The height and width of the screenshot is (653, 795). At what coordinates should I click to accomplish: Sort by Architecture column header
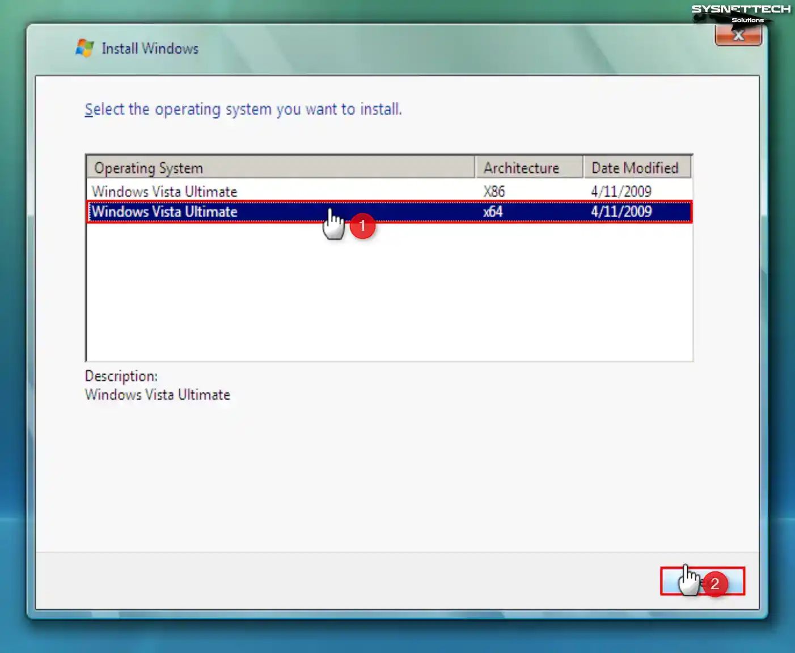[529, 168]
